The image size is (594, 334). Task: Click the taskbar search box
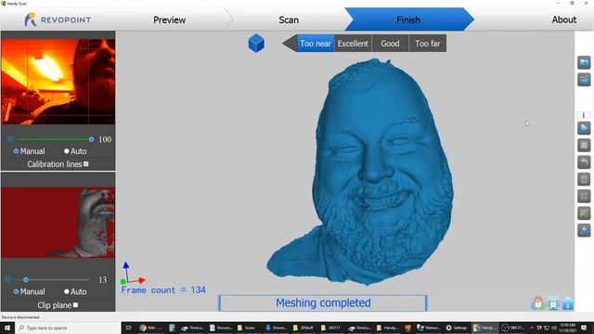coord(68,328)
